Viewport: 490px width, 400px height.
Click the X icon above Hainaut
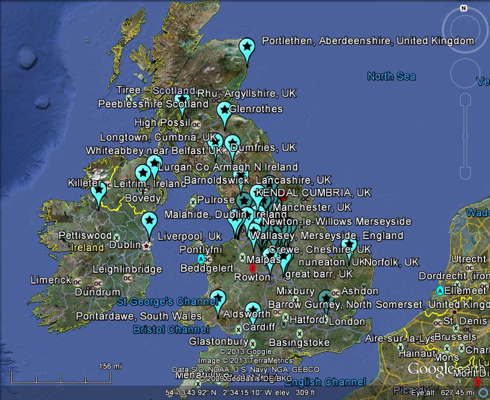pos(401,347)
